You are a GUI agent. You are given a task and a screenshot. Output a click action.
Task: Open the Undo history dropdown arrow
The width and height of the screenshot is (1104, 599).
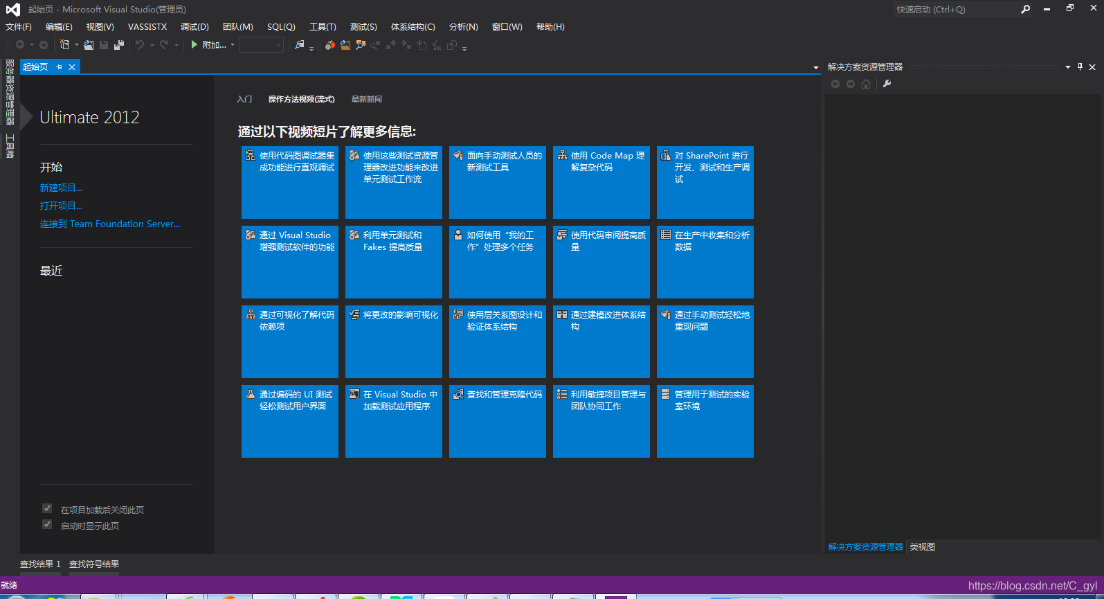point(152,45)
